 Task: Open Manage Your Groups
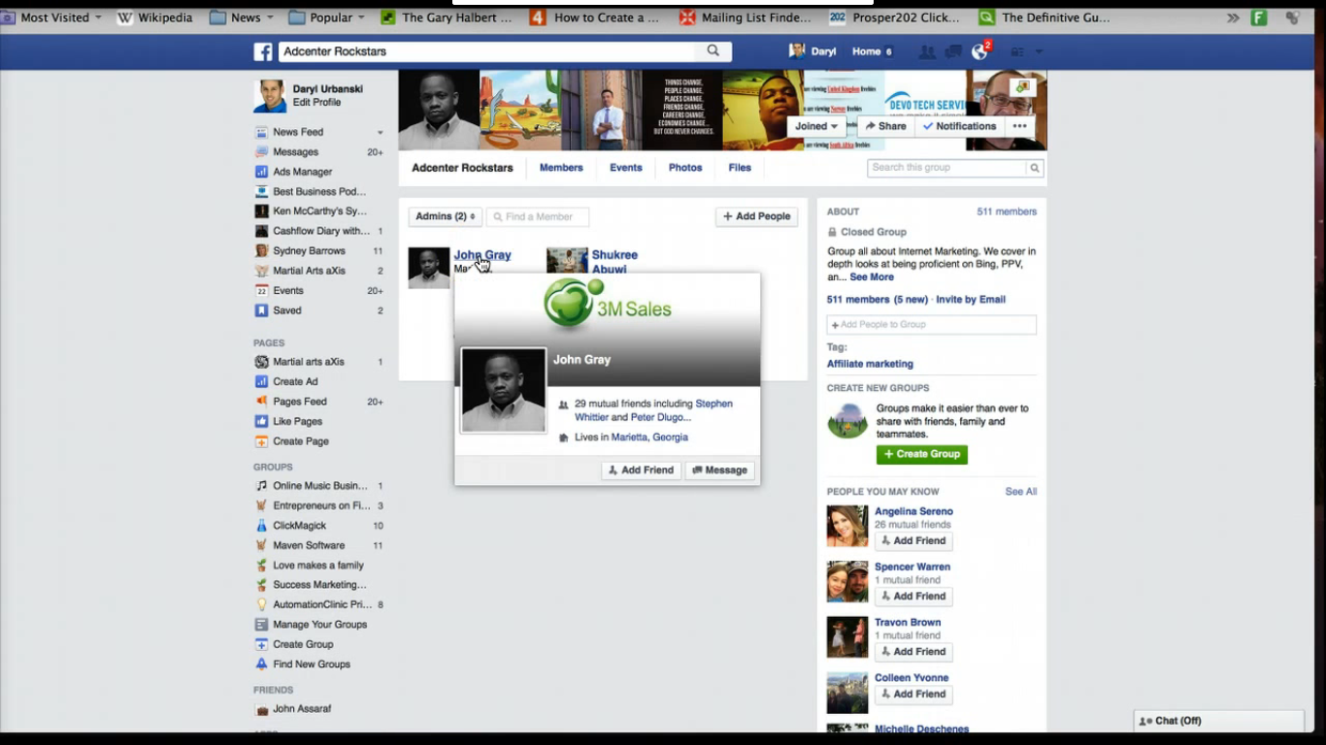pyautogui.click(x=319, y=625)
